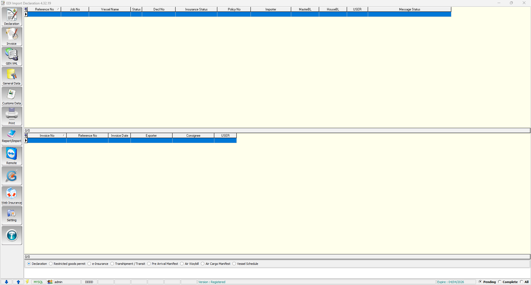Switch filter to Complete

tap(500, 282)
